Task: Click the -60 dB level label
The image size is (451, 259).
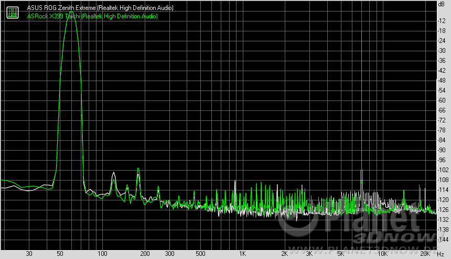Action: pos(442,100)
